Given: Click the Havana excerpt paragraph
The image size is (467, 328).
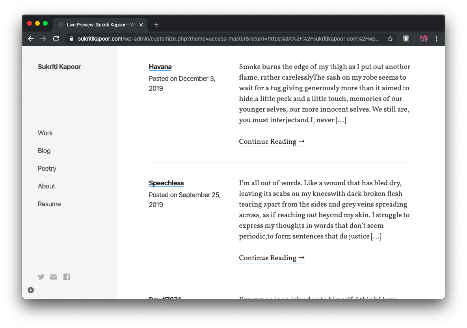Looking at the screenshot, I should (325, 93).
